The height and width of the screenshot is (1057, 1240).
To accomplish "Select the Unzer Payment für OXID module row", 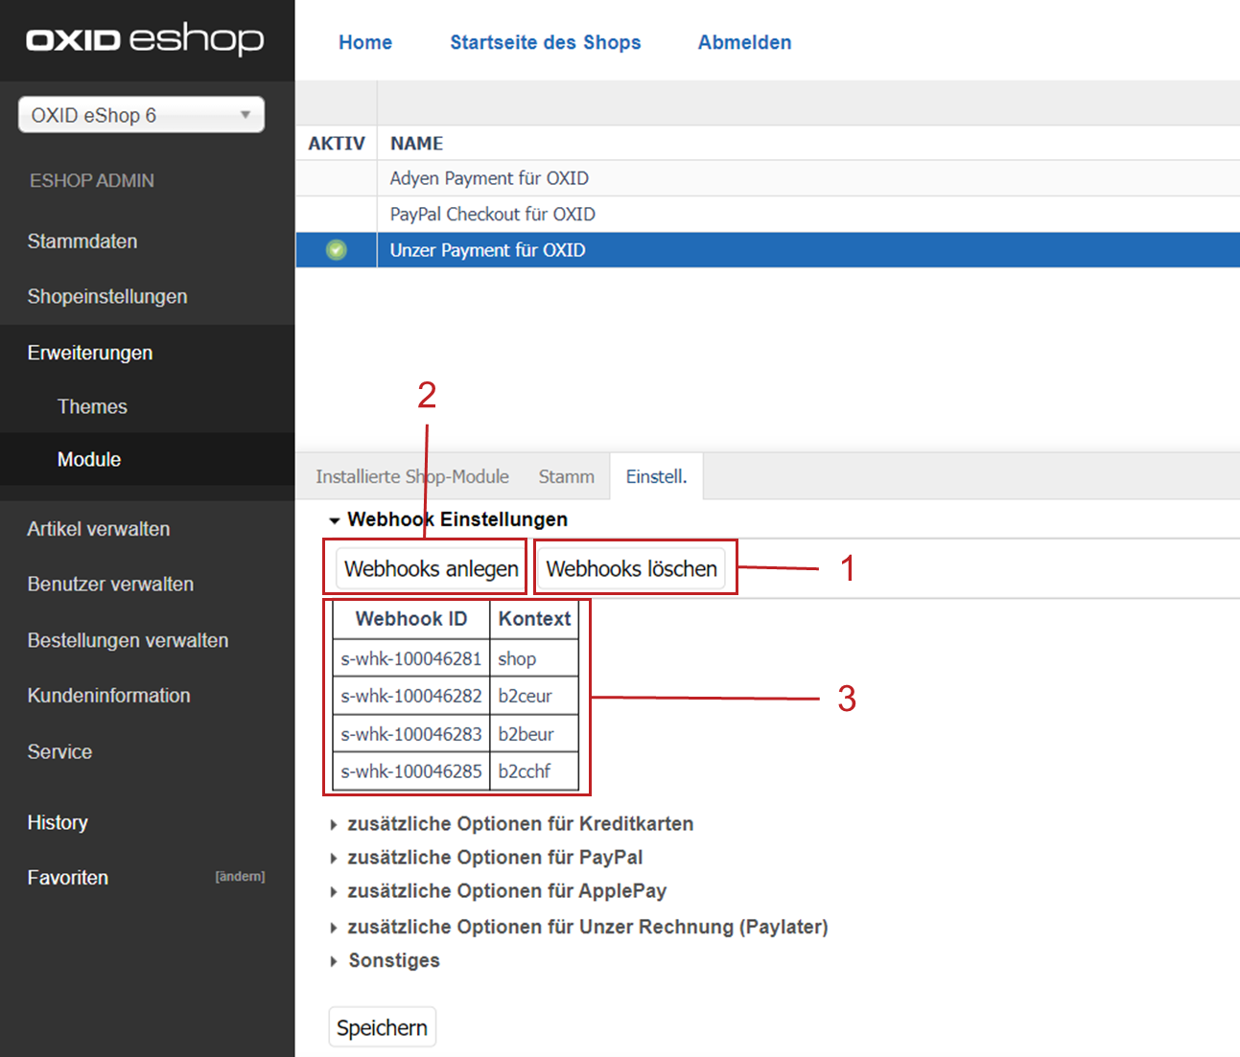I will (x=767, y=250).
